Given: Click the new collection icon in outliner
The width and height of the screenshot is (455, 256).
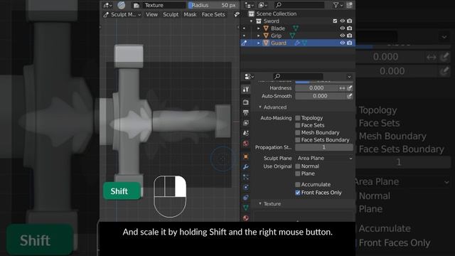Looking at the screenshot, I should click(349, 5).
